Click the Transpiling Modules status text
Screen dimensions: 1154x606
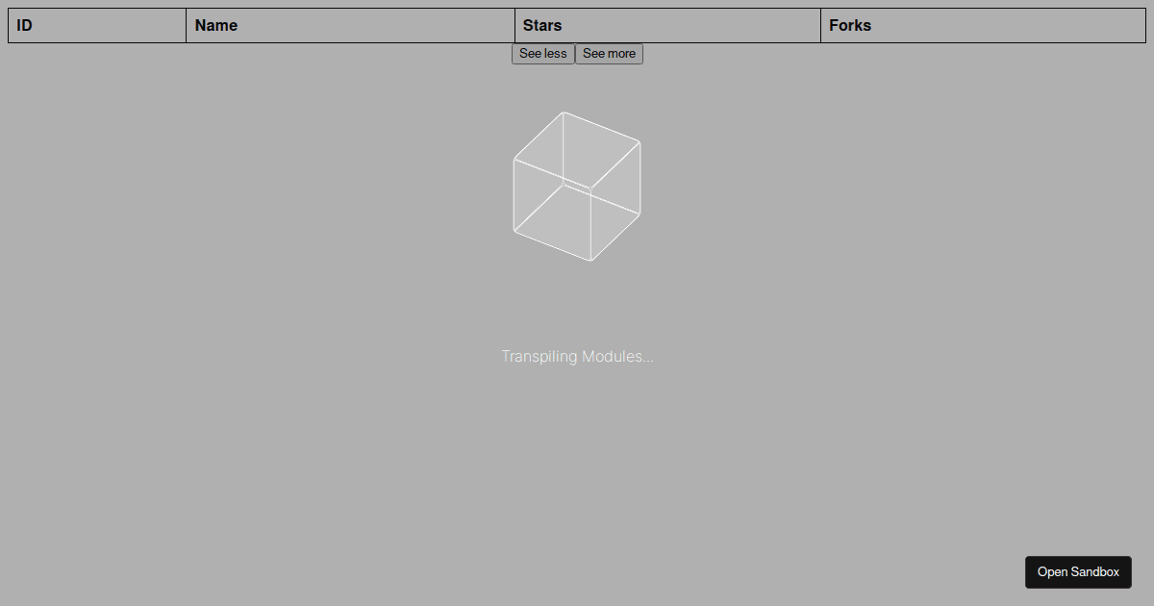[577, 356]
